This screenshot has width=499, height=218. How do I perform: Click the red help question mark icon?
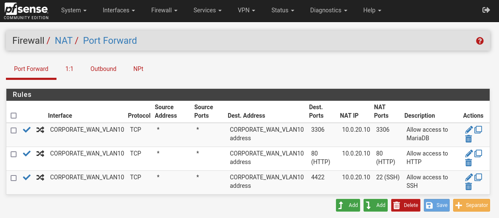pos(480,41)
